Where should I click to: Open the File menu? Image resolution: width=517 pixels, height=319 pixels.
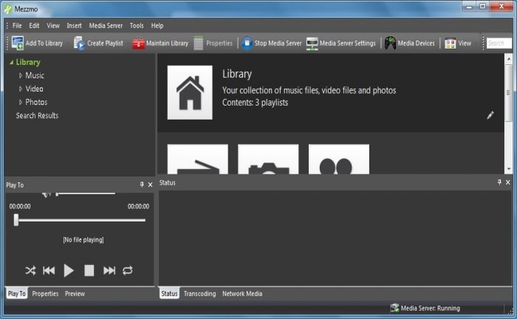tap(17, 26)
